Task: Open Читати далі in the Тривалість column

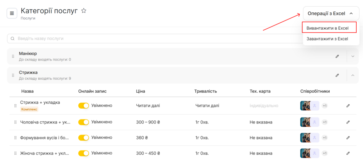Action: point(207,105)
